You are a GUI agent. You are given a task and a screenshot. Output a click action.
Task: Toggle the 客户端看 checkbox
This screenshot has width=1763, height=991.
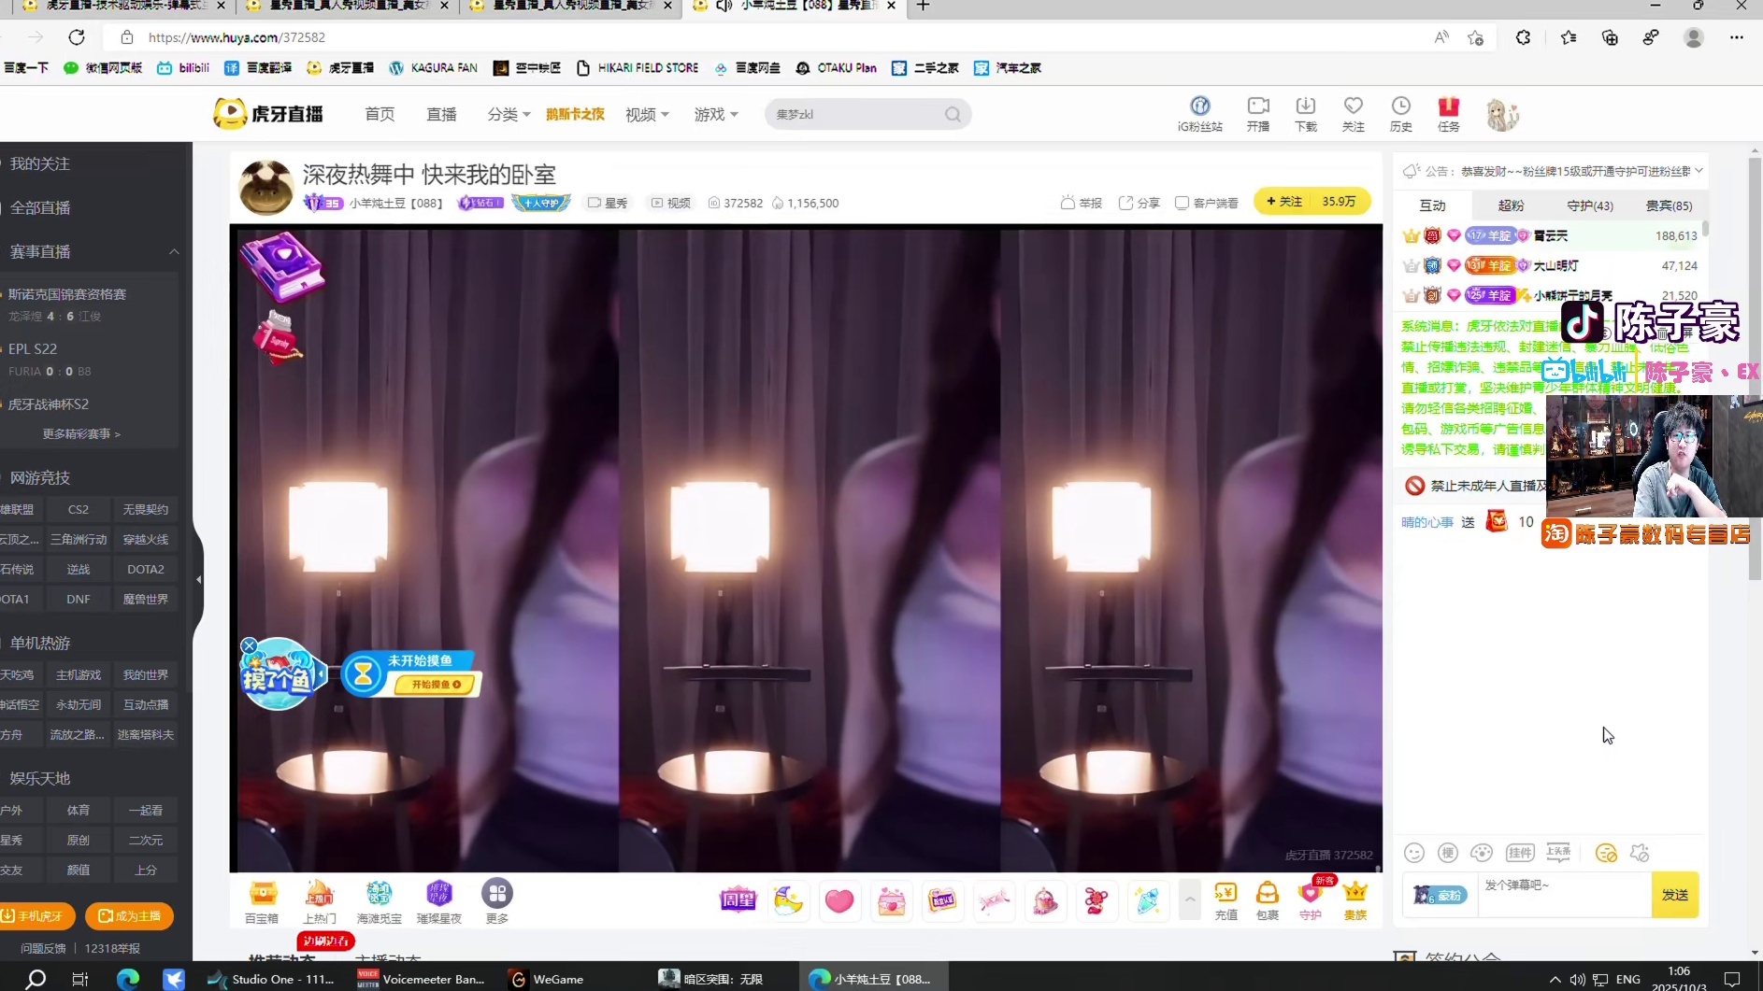[x=1182, y=203]
